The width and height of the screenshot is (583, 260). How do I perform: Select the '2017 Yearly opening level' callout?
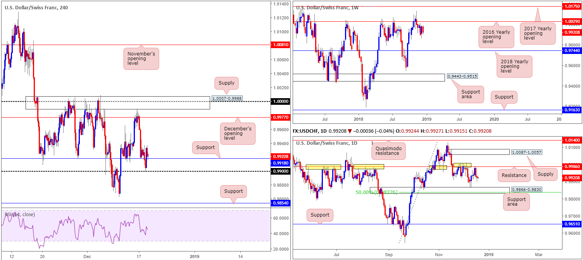[537, 33]
